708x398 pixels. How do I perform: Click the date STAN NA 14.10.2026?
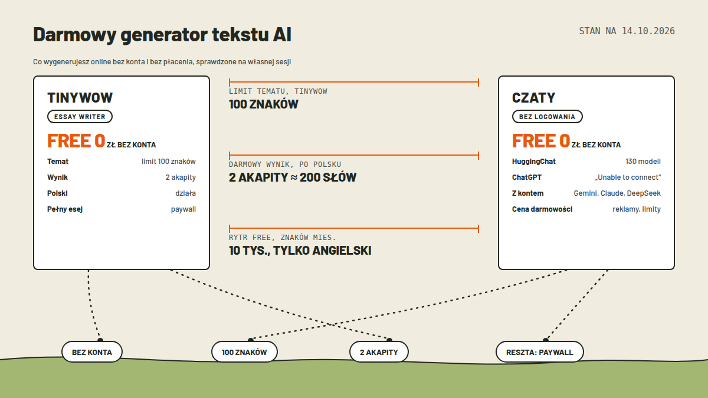[x=627, y=31]
